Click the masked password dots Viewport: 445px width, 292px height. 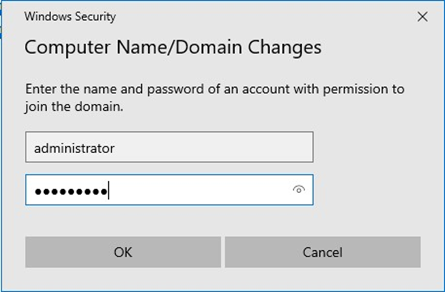pyautogui.click(x=70, y=191)
